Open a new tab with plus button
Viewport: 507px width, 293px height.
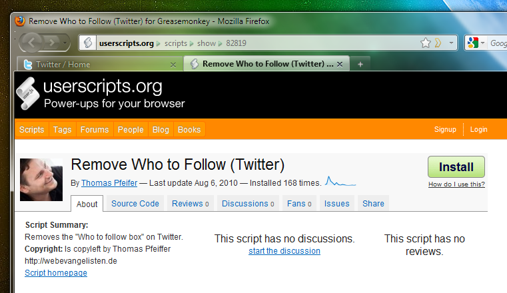click(360, 65)
